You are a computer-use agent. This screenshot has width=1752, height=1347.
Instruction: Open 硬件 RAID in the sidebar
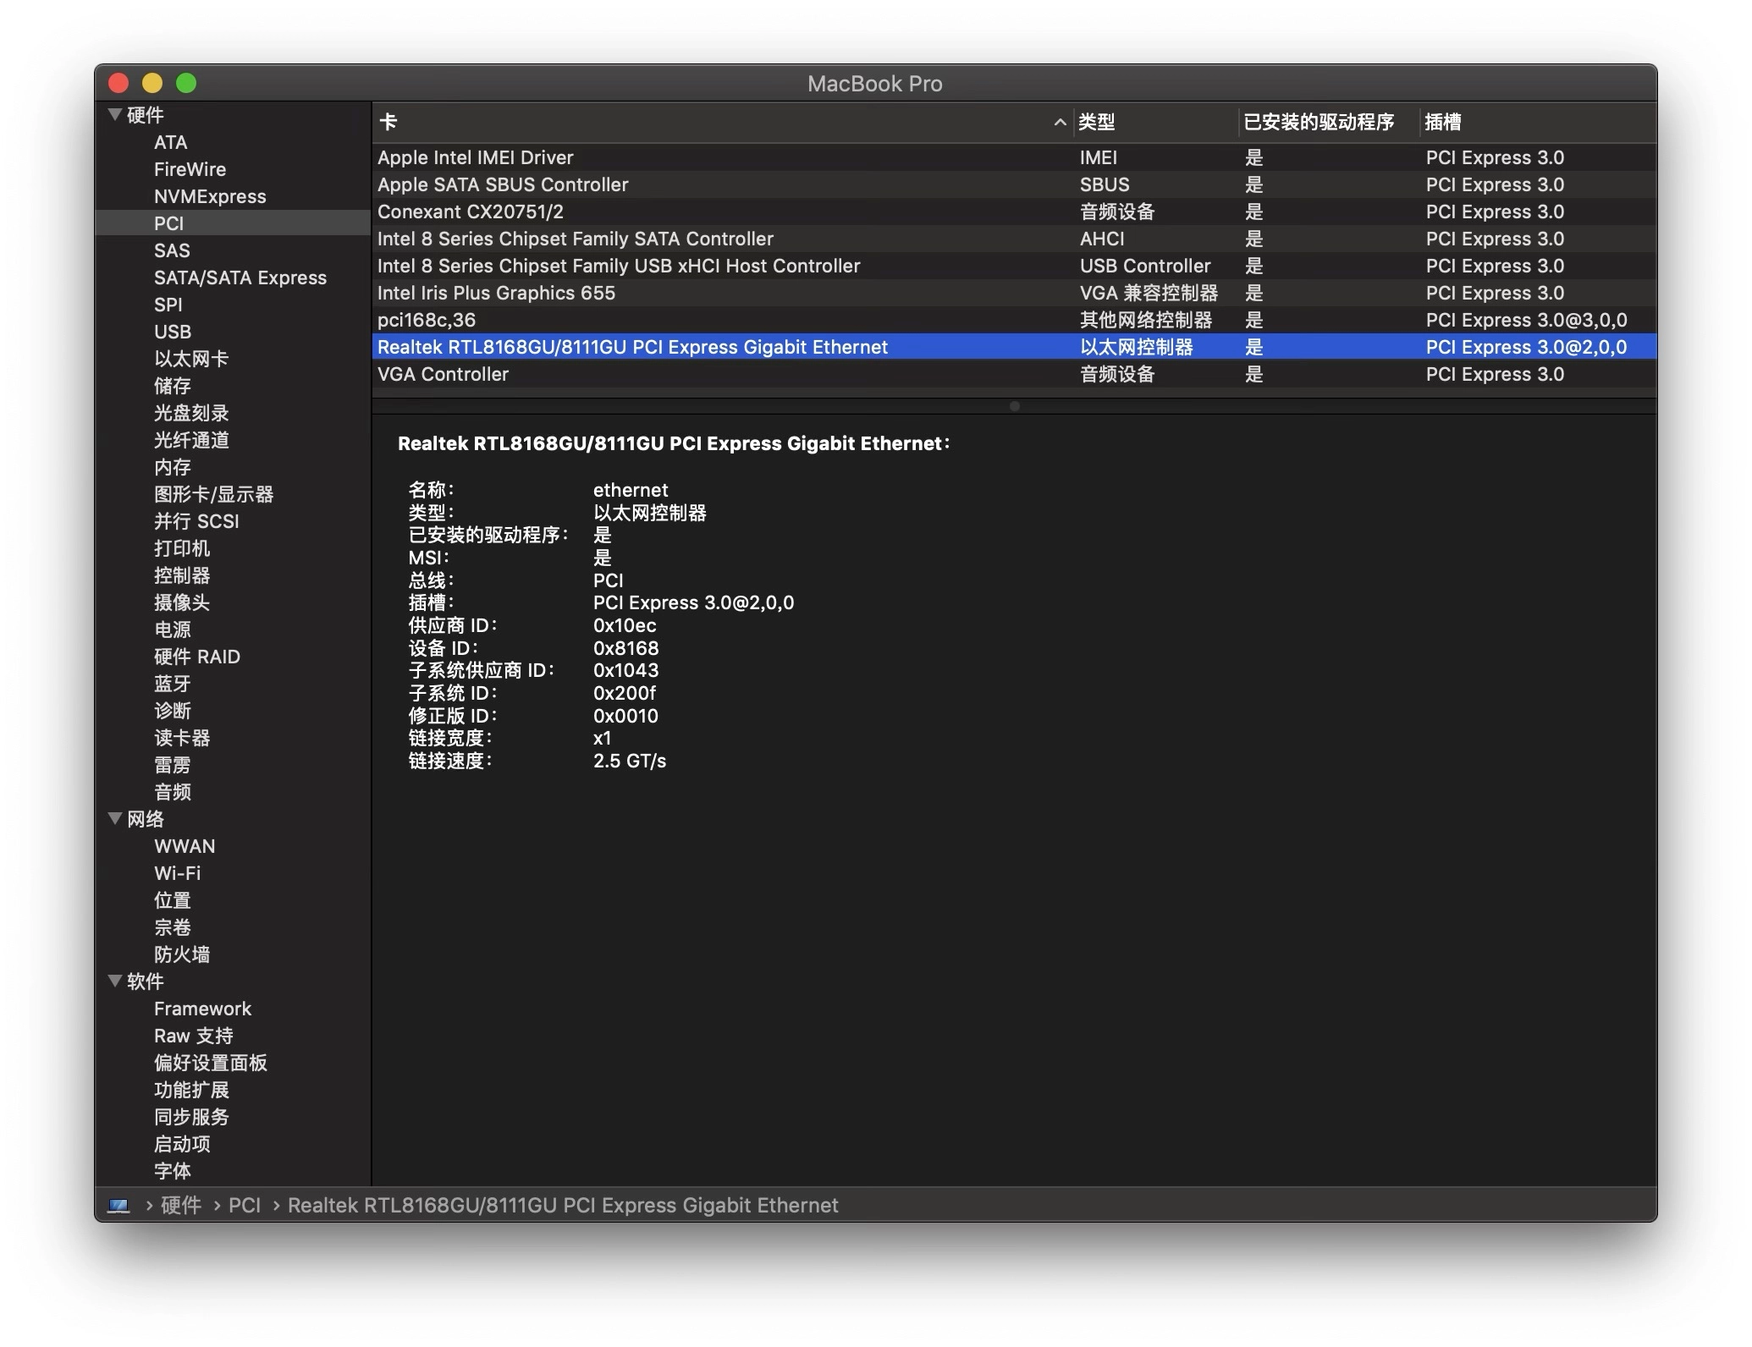pos(233,657)
